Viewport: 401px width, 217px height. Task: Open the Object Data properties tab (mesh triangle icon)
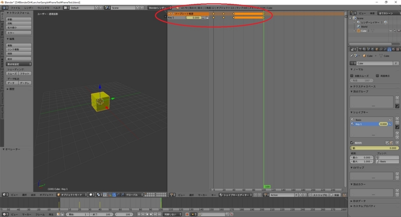click(389, 49)
